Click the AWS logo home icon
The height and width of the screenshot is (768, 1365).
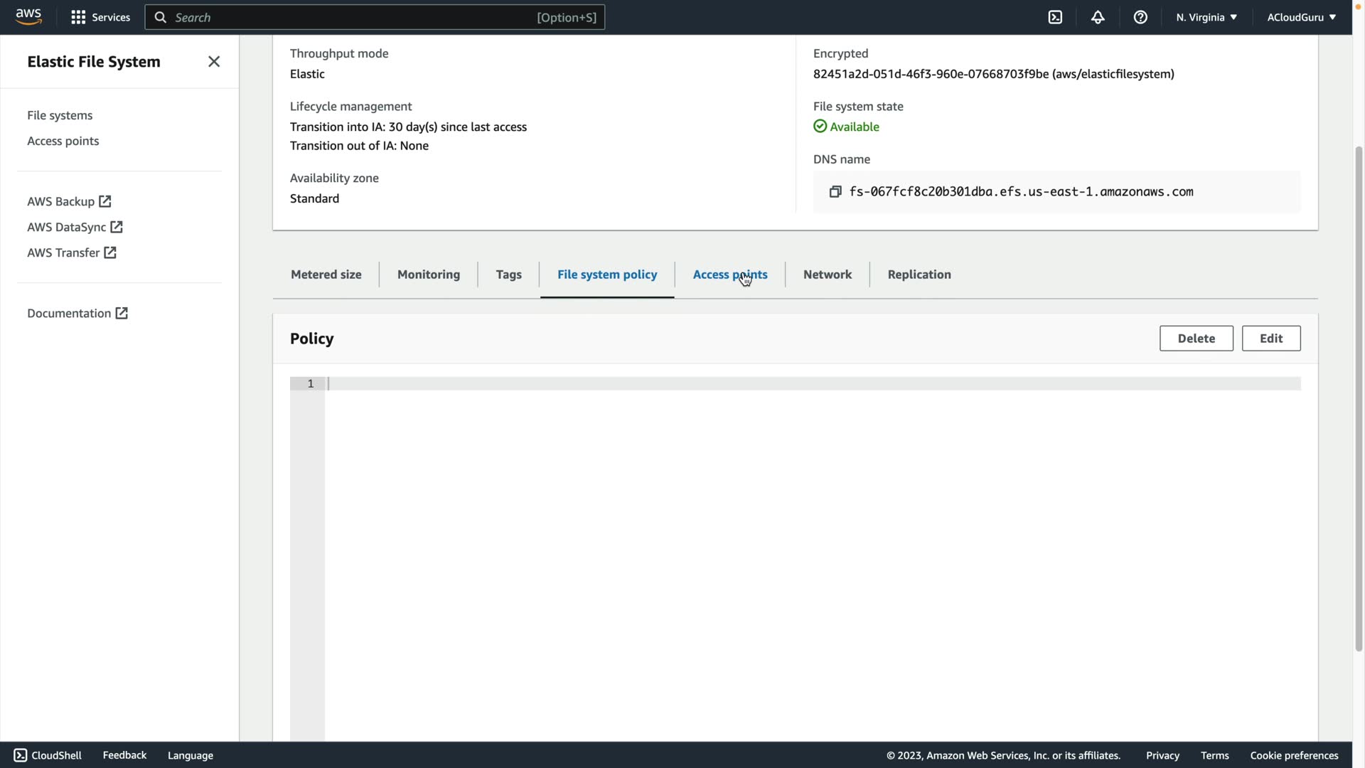28,16
